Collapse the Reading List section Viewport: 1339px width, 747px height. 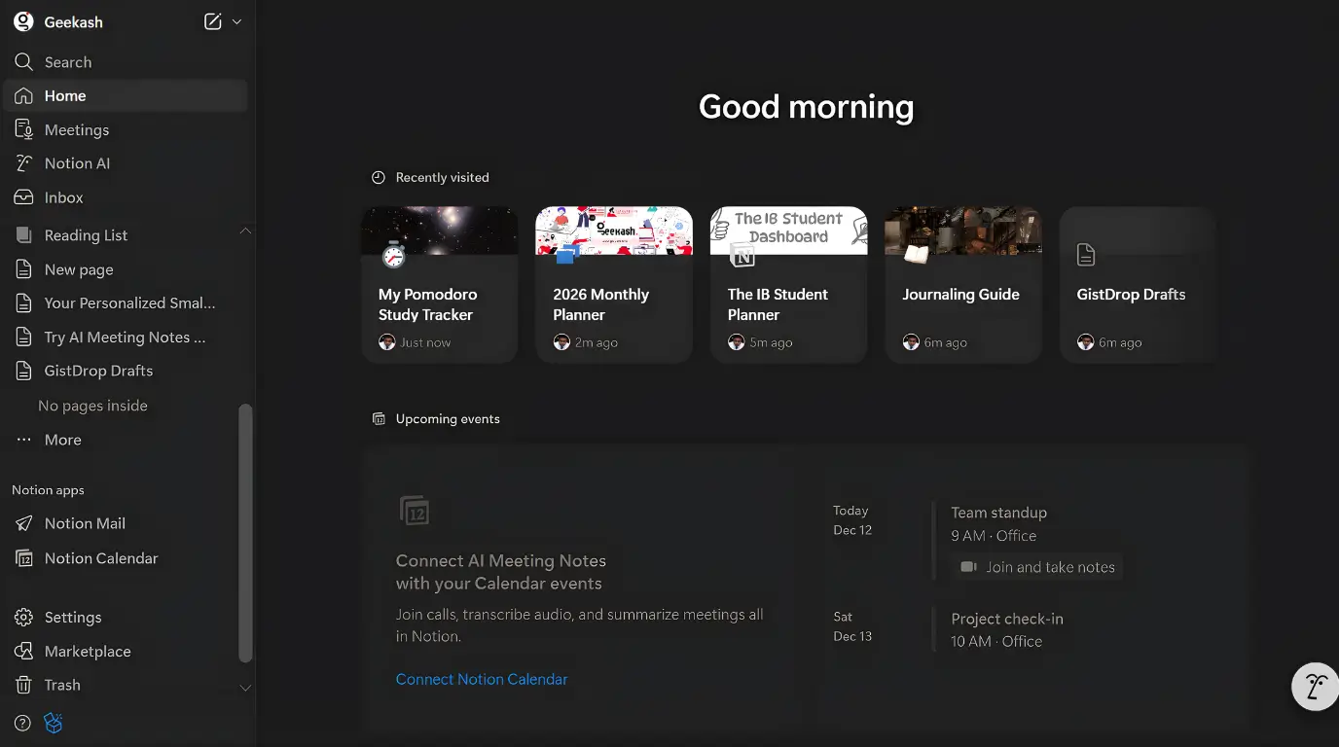click(245, 231)
